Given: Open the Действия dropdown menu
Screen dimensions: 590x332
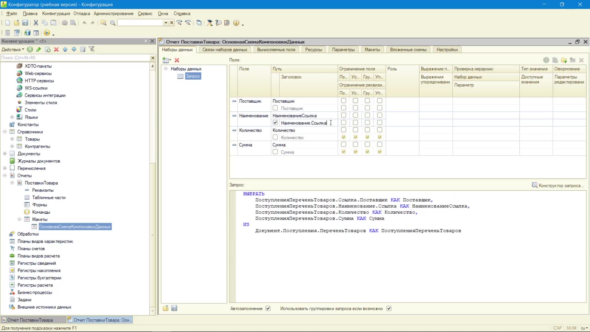Looking at the screenshot, I should 13,49.
